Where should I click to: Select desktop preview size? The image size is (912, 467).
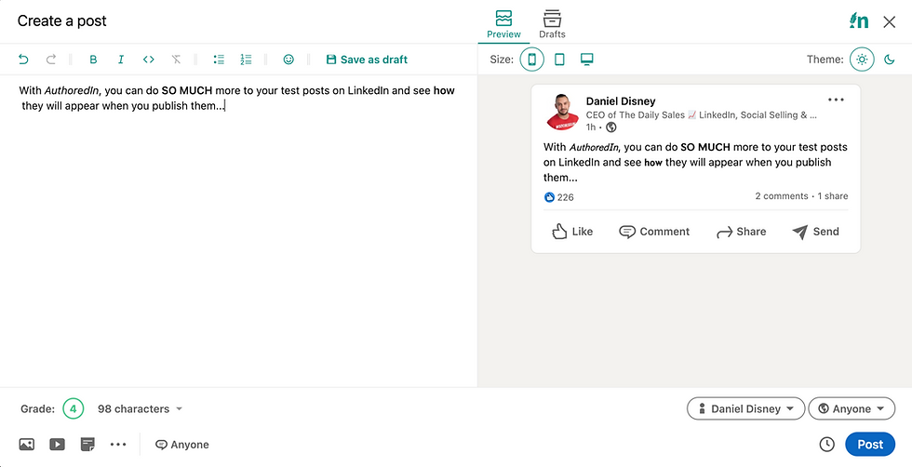click(x=587, y=60)
